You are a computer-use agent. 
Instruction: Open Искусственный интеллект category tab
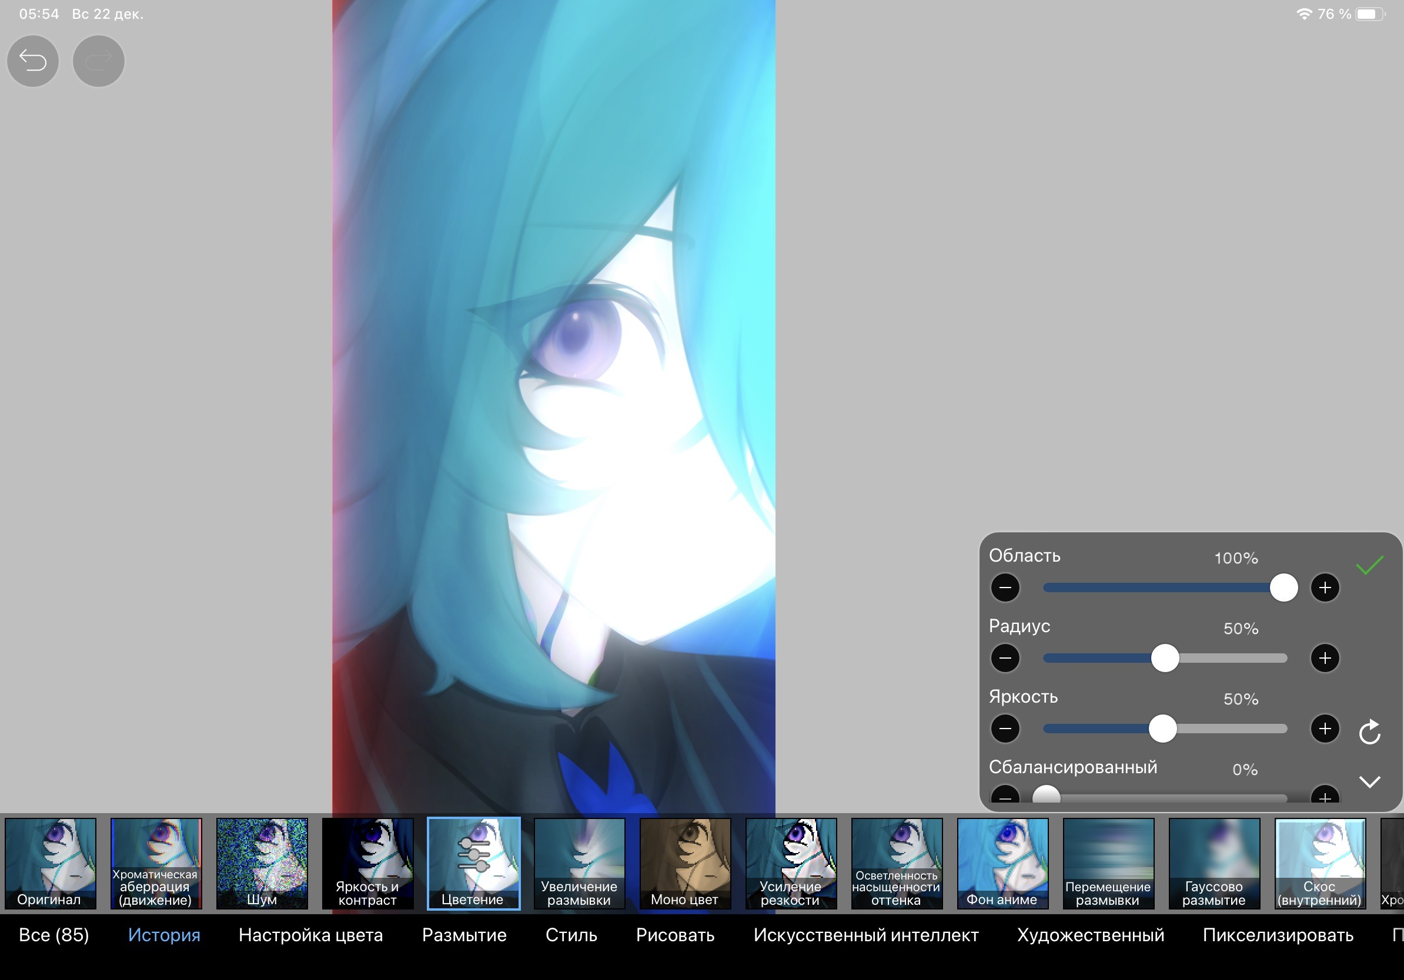click(866, 935)
